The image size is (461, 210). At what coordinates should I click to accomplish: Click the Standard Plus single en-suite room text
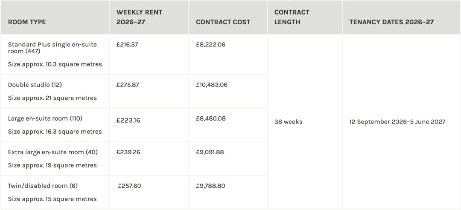click(52, 48)
